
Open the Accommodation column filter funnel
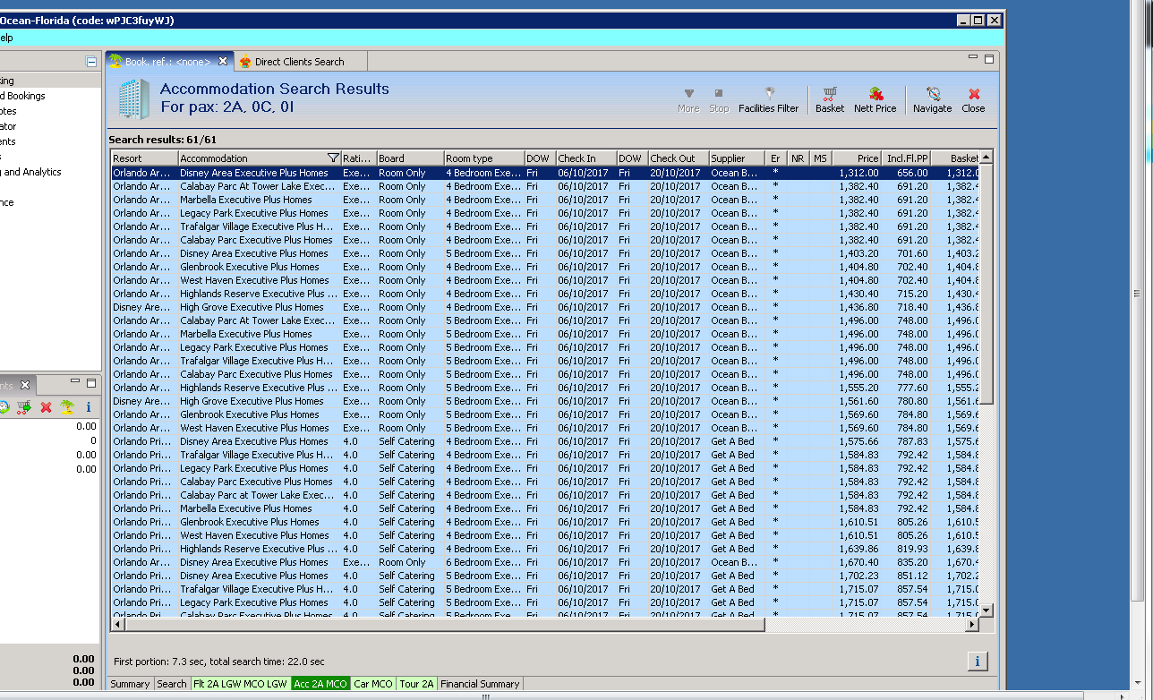[x=333, y=158]
